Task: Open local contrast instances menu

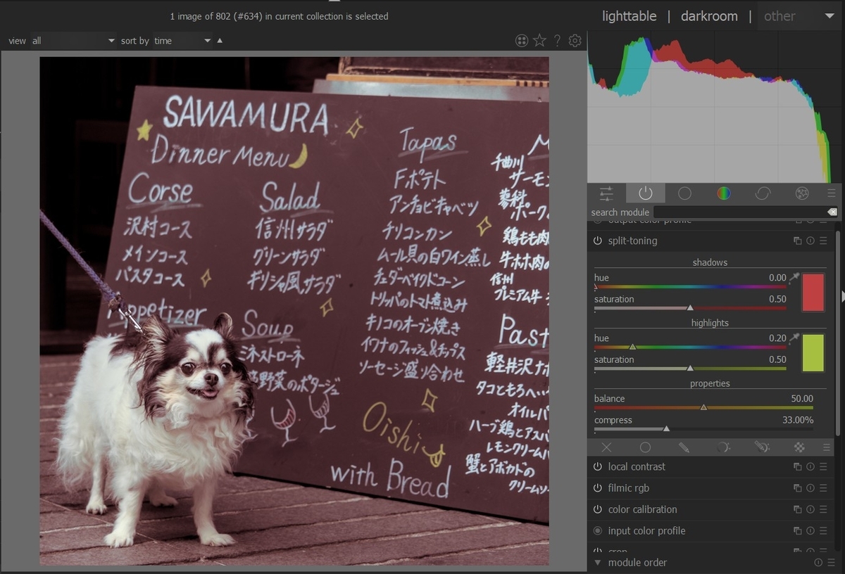Action: 798,466
